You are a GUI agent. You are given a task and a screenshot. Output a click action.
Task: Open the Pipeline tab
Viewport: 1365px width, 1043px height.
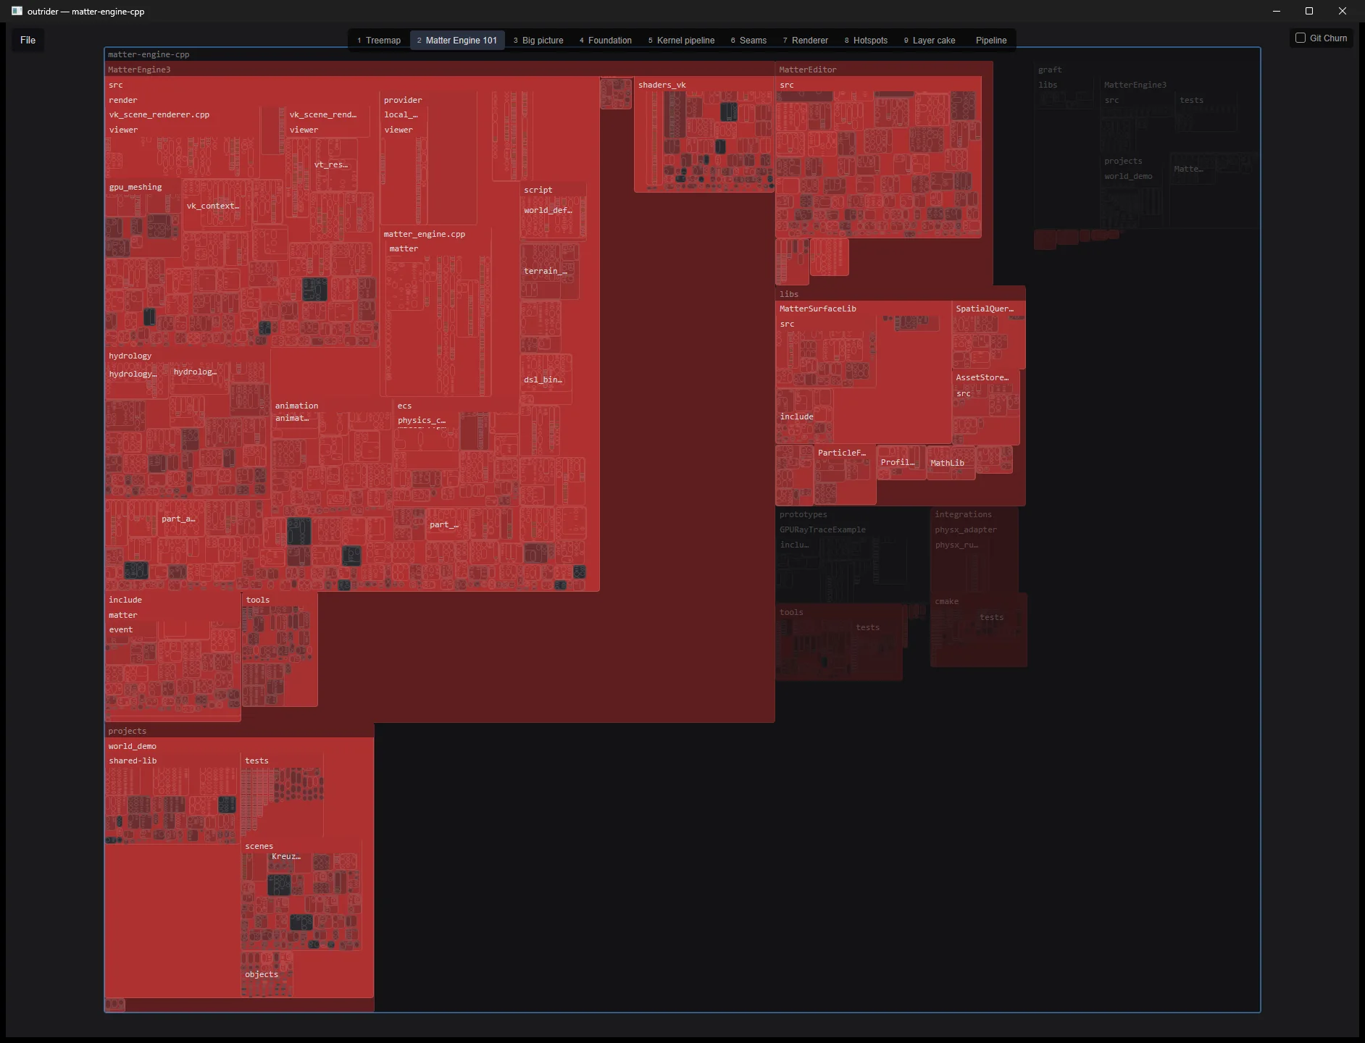(x=991, y=41)
